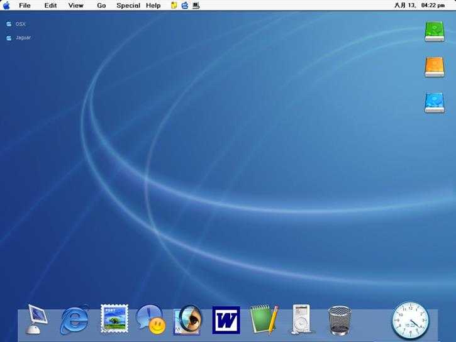Open the iPod dock icon
This screenshot has width=456, height=342.
301,319
